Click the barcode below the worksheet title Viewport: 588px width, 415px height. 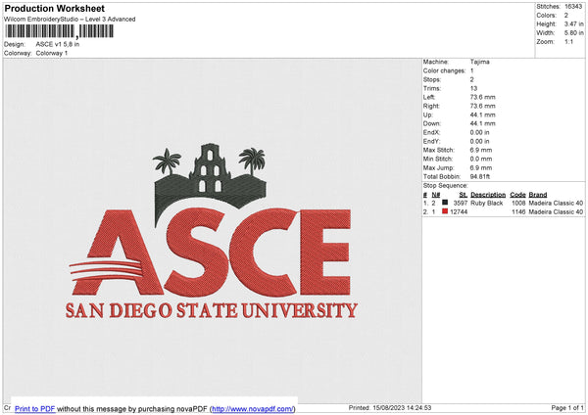59,32
